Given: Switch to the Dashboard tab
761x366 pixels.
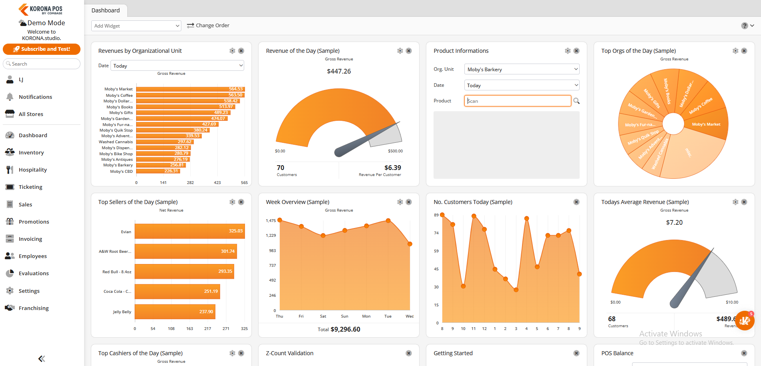Looking at the screenshot, I should [x=106, y=10].
